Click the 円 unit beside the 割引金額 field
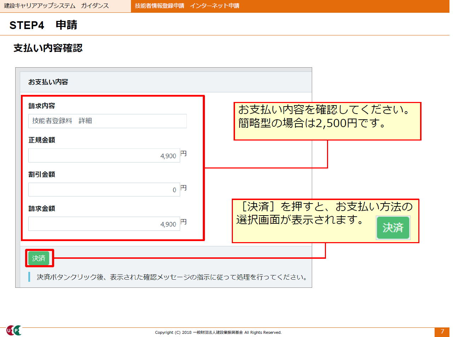This screenshot has width=453, height=337. pos(183,188)
